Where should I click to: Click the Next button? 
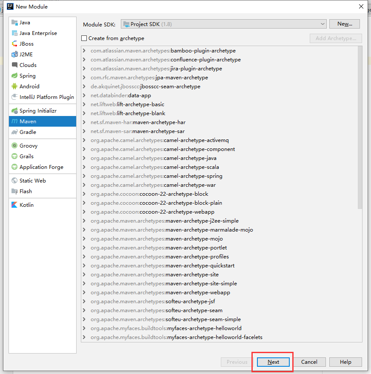point(273,362)
